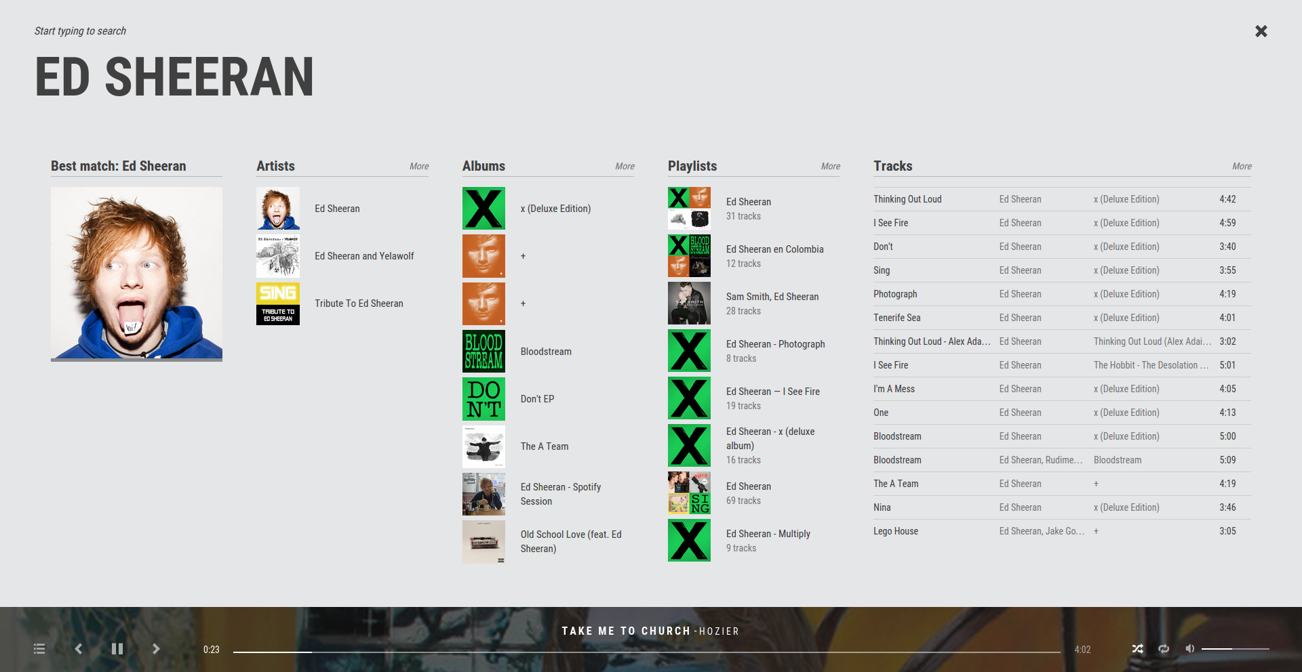The height and width of the screenshot is (672, 1302).
Task: Open the best match Ed Sheeran photo
Action: coord(136,273)
